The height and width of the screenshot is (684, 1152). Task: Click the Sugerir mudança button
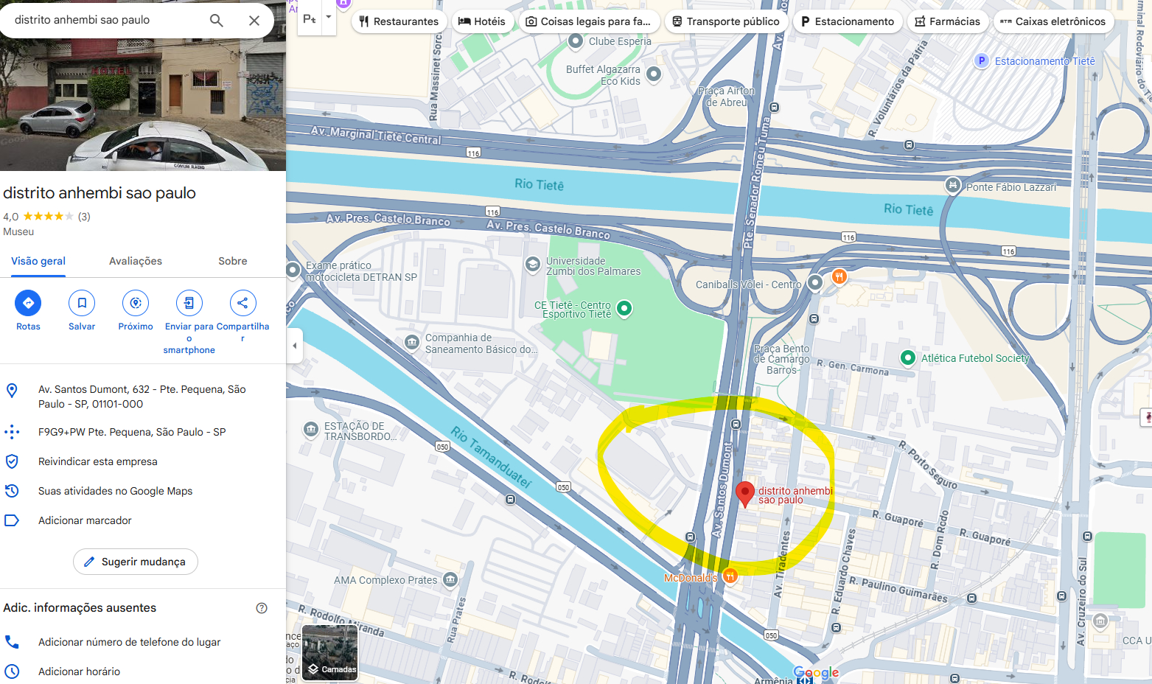click(x=136, y=562)
